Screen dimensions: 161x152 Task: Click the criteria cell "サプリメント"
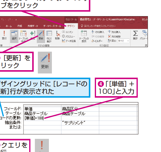(x=80, y=123)
